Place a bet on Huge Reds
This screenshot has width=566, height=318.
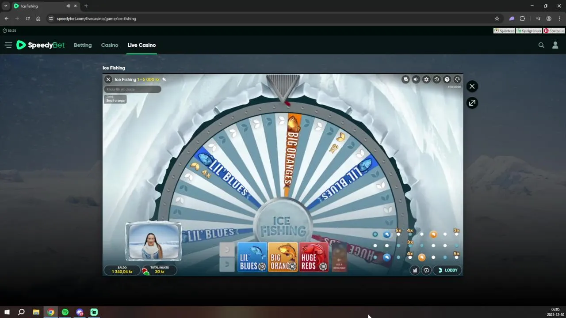click(x=314, y=257)
